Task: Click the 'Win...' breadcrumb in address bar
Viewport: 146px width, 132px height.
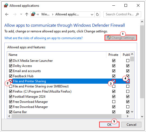Action: (45, 14)
